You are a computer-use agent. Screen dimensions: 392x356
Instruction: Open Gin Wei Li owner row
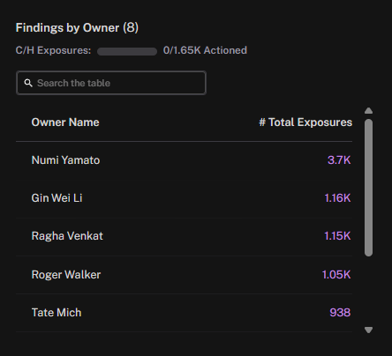[184, 198]
